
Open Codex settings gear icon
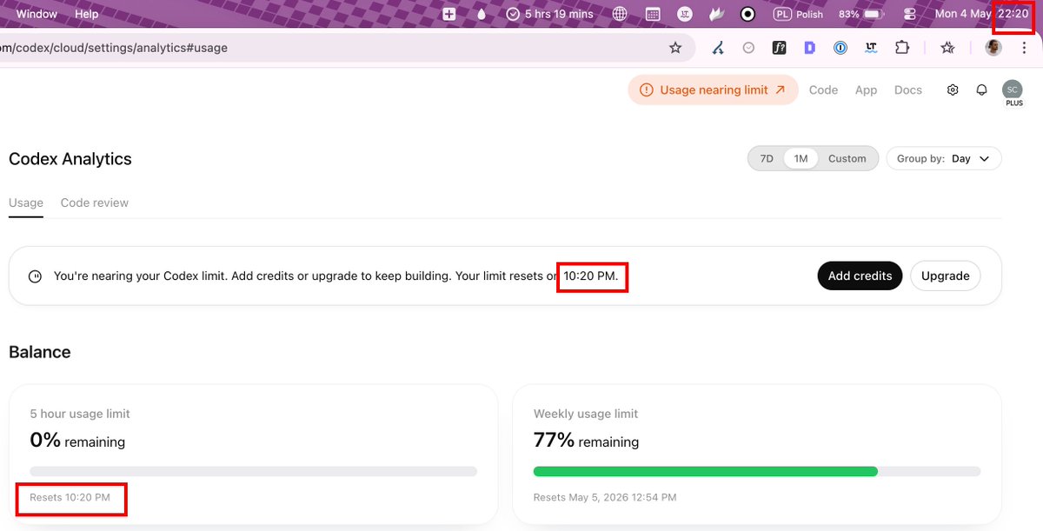click(953, 90)
